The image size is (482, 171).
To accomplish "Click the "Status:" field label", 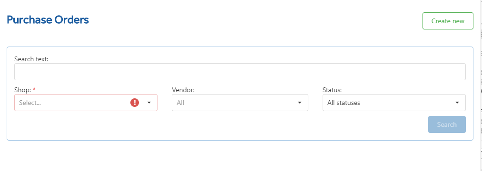I will pyautogui.click(x=332, y=90).
